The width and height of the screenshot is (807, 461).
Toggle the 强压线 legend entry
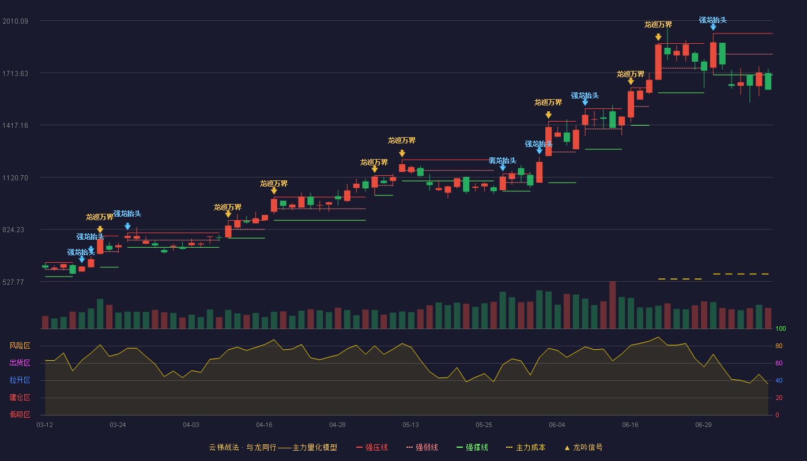coord(372,447)
